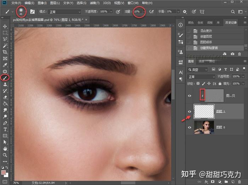
Task: Open brush preset picker dropdown
Action: pos(26,12)
